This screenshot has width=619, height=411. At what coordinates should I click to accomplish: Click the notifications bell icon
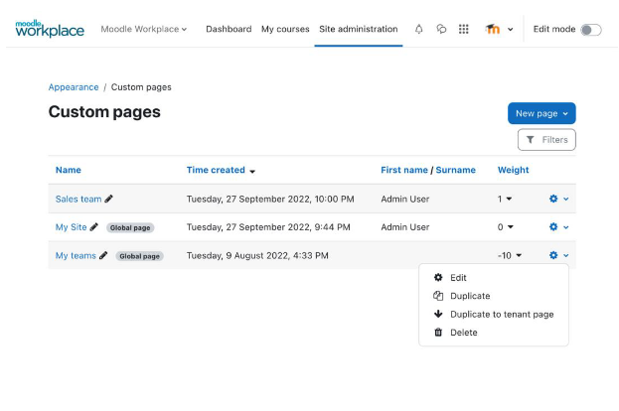point(418,30)
